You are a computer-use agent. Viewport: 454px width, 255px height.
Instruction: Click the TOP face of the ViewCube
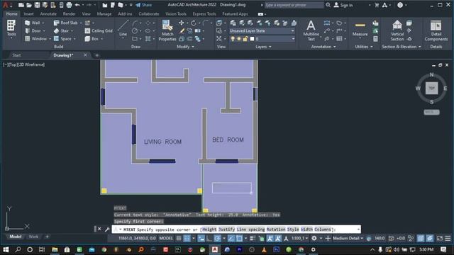coord(431,88)
